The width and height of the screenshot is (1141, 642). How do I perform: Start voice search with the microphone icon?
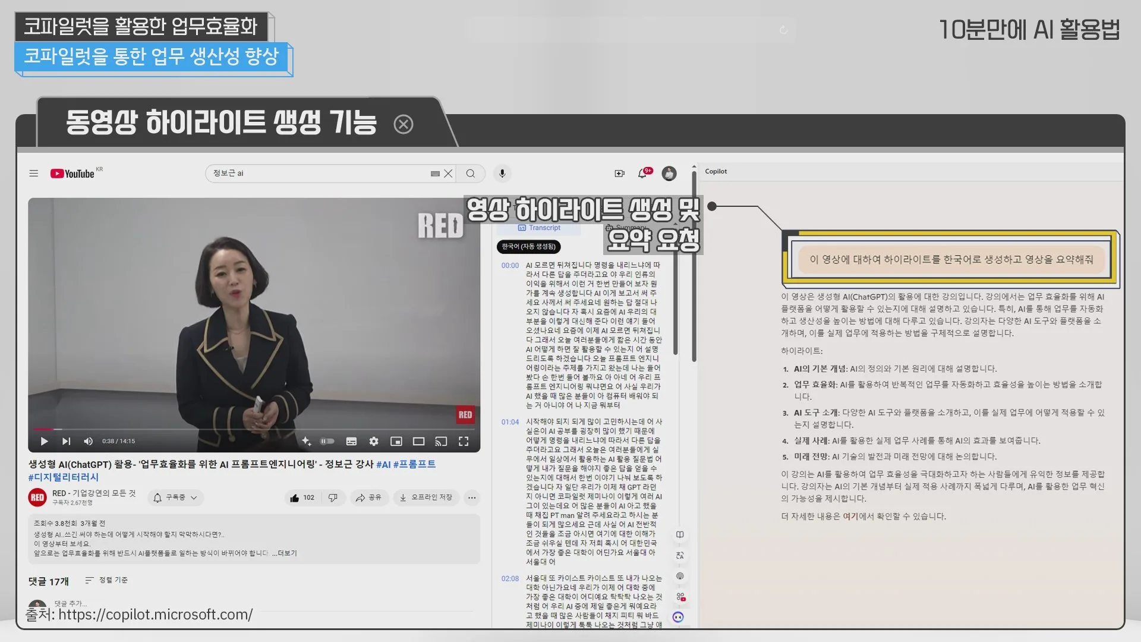[502, 174]
